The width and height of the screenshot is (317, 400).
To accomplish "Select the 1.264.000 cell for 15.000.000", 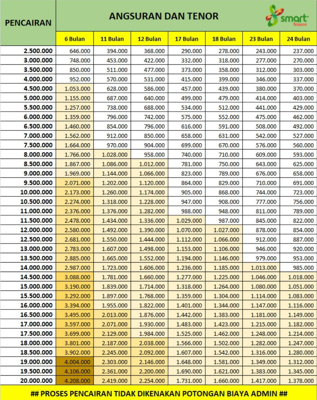I will 224,286.
